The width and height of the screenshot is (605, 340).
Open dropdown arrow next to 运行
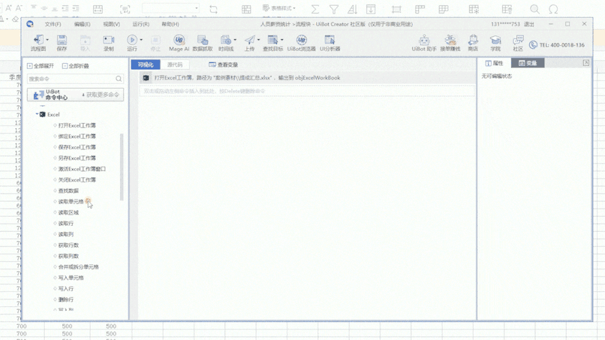click(141, 40)
